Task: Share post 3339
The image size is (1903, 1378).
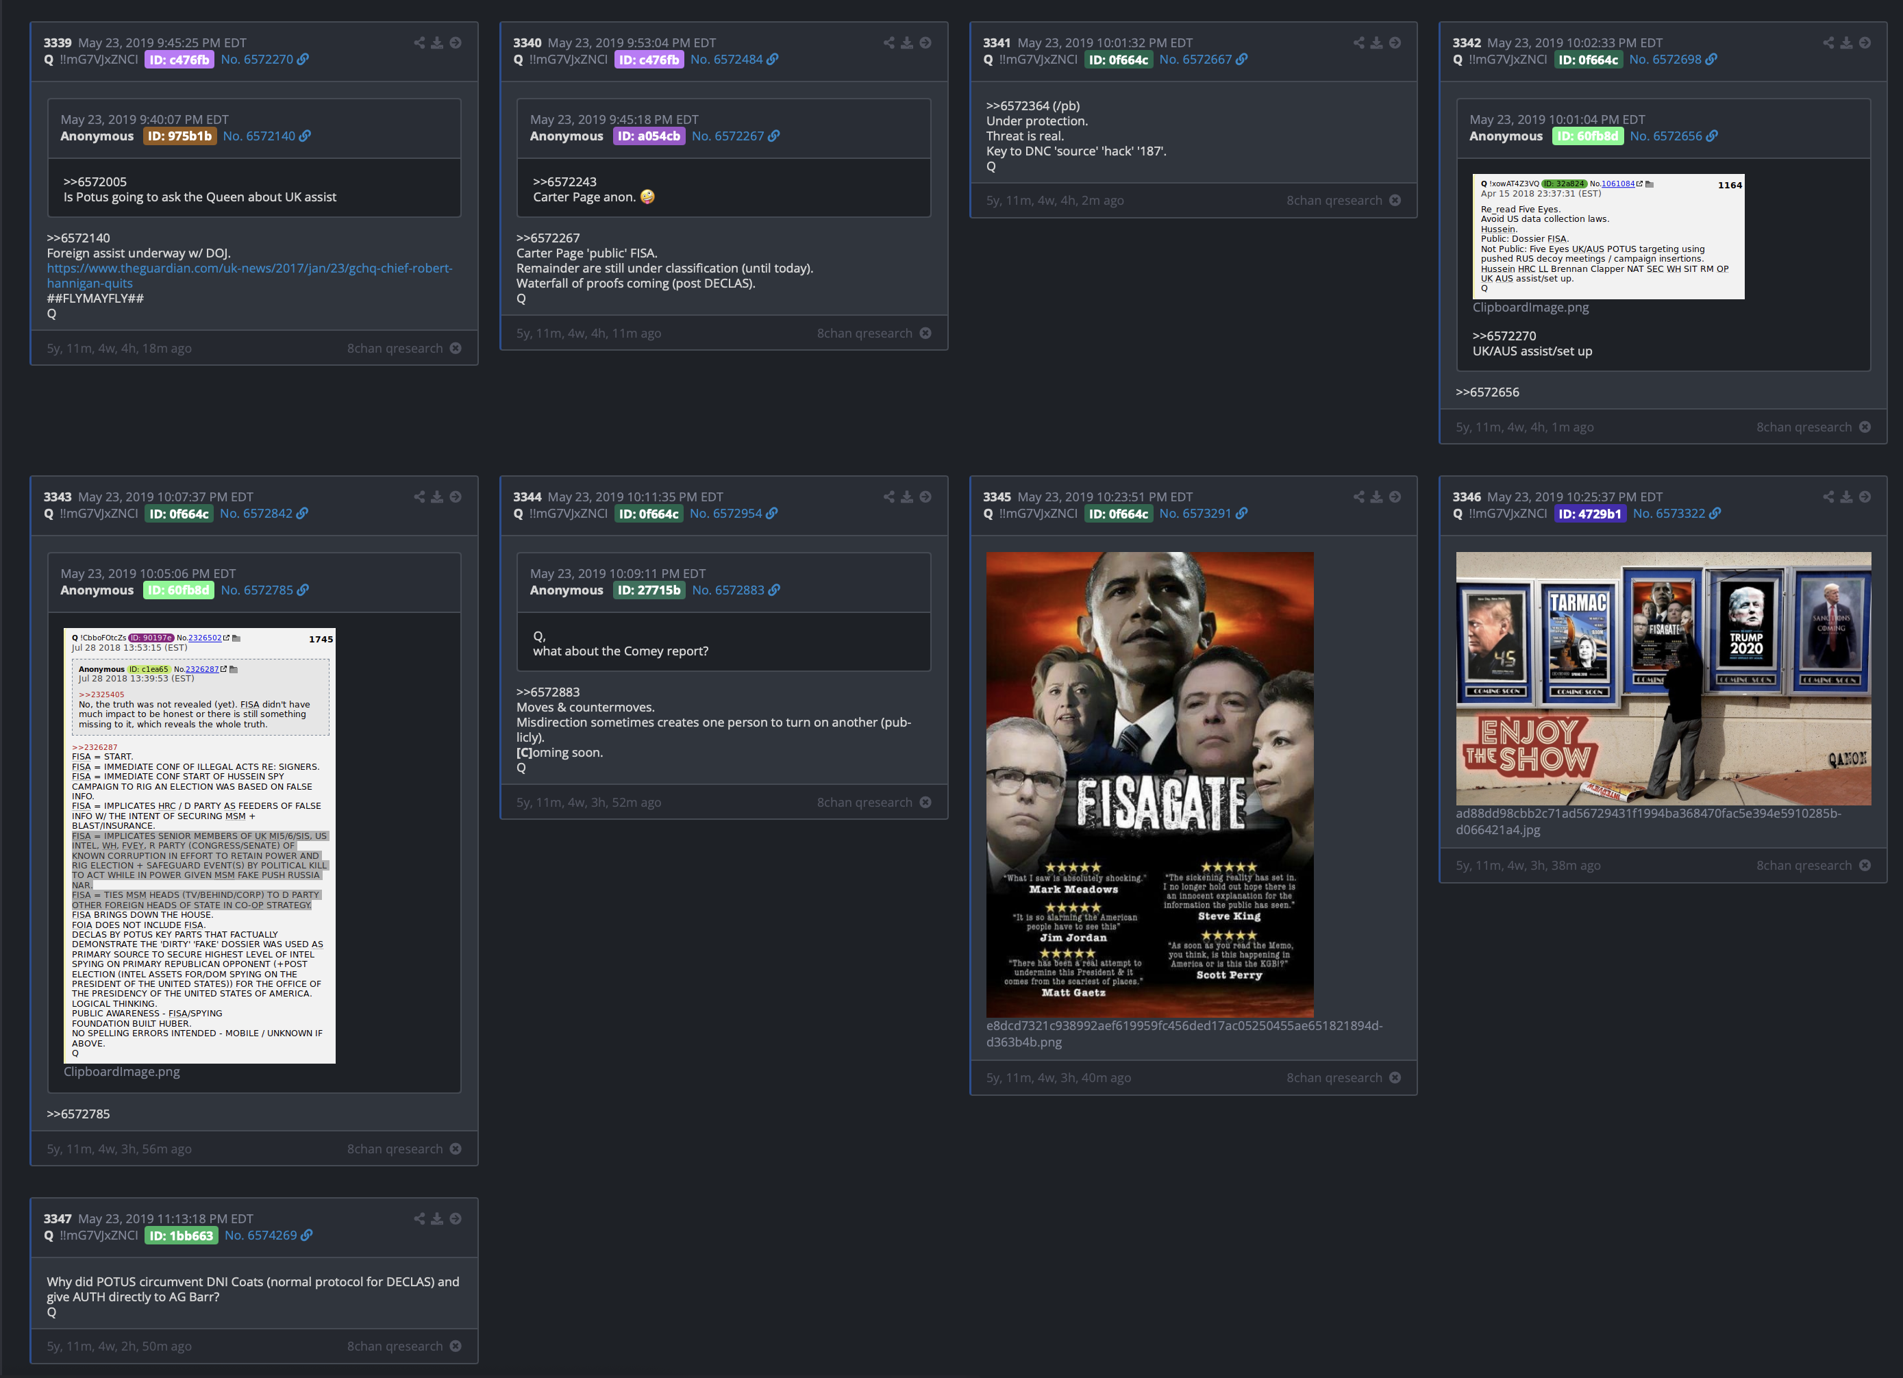Action: tap(419, 42)
